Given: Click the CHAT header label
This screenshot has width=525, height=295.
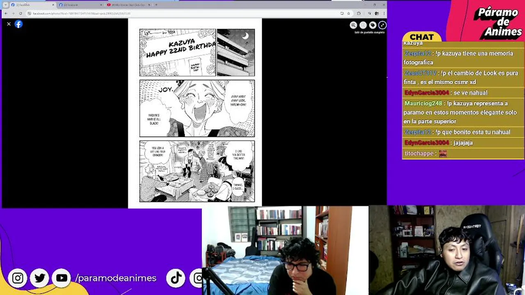Looking at the screenshot, I should click(x=422, y=37).
